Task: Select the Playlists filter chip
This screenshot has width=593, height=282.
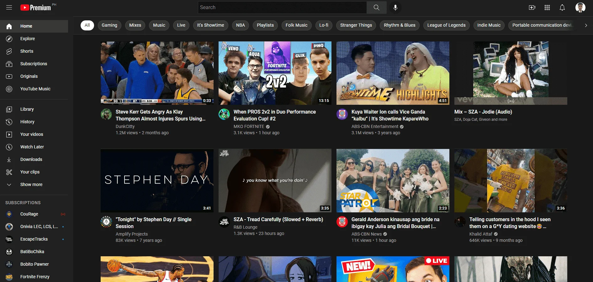Action: [265, 25]
